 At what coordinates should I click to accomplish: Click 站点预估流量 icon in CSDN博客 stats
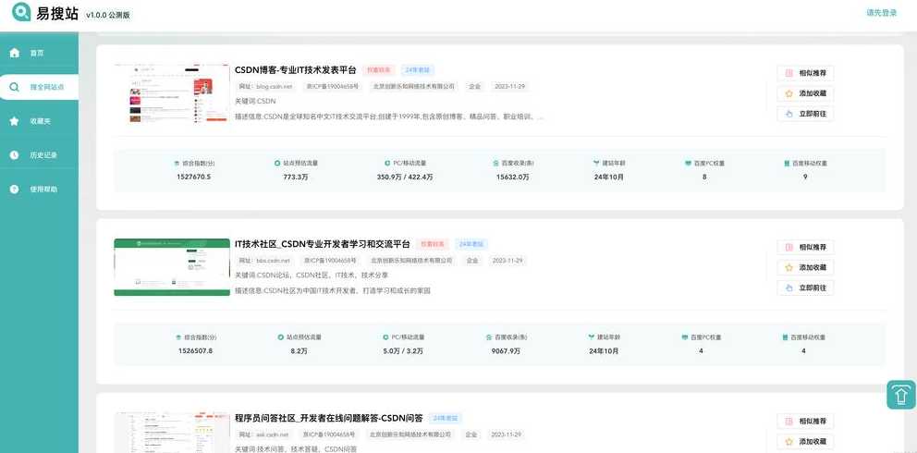coord(277,163)
